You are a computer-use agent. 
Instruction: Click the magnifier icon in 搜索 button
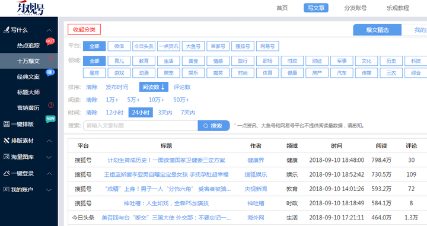click(x=206, y=126)
